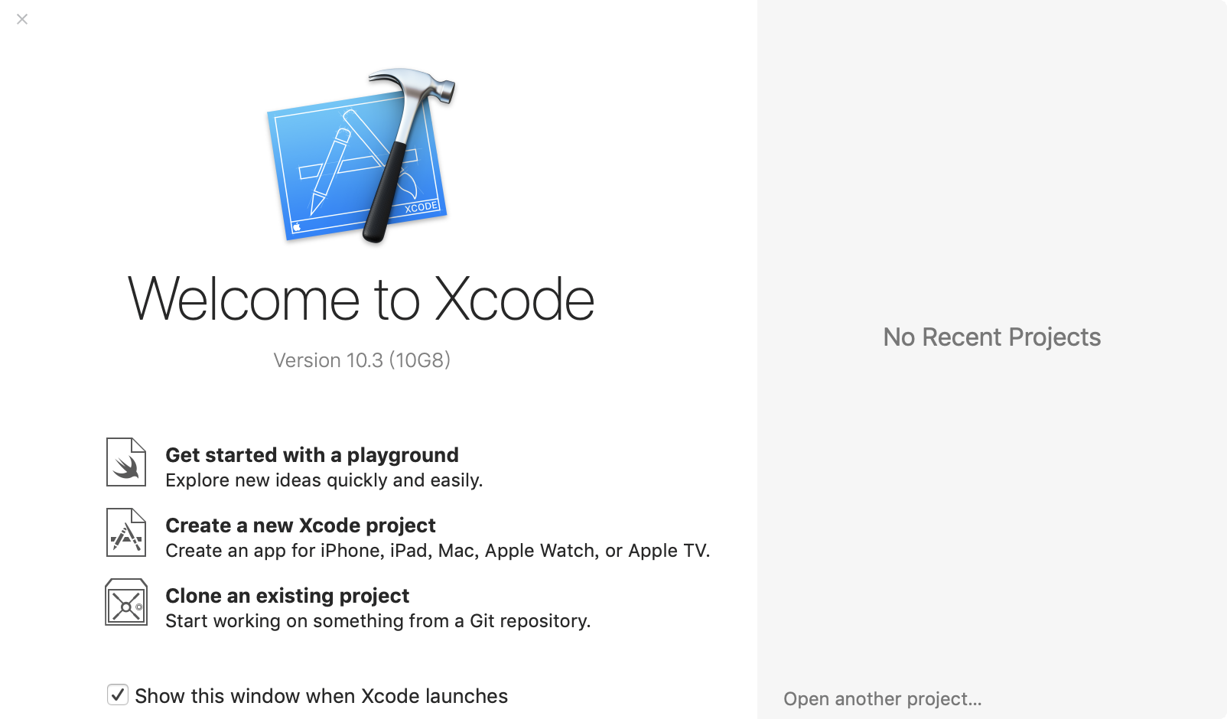Click the Xcode hammer application logo
This screenshot has height=719, width=1227.
point(361,155)
